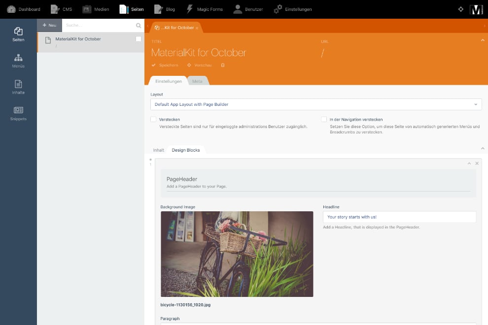
Task: Switch to the Meta tab
Action: tap(197, 81)
